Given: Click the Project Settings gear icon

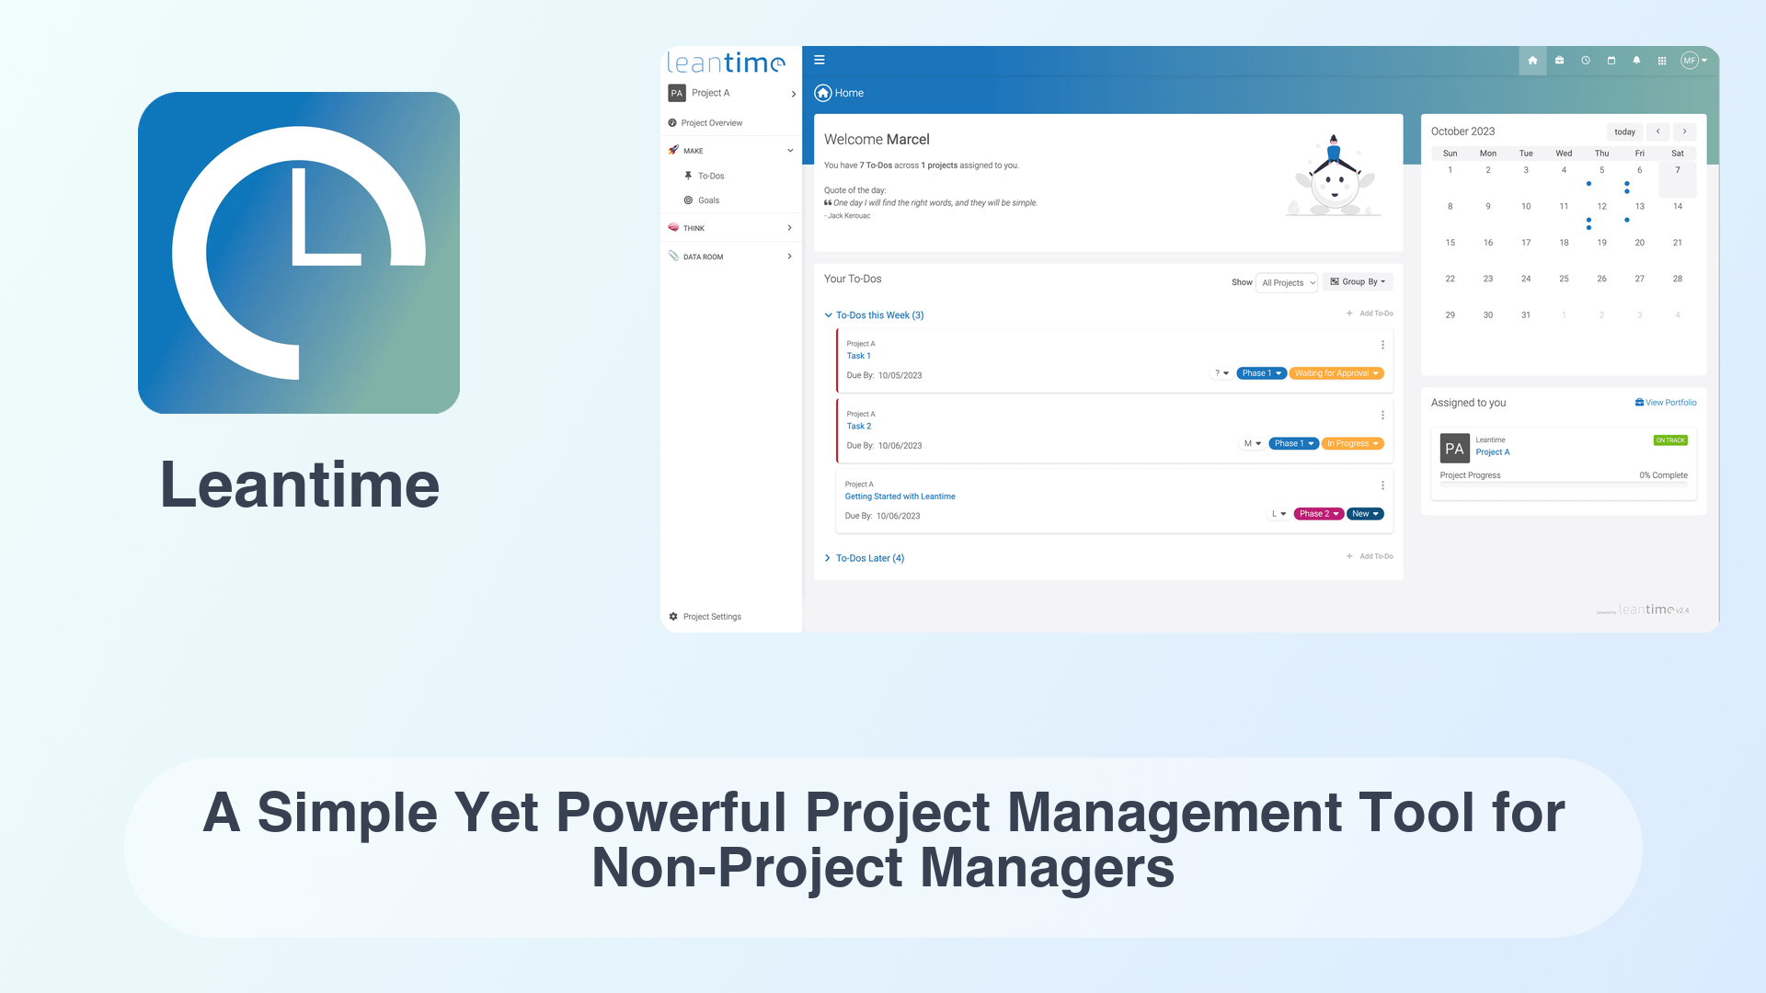Looking at the screenshot, I should [674, 616].
